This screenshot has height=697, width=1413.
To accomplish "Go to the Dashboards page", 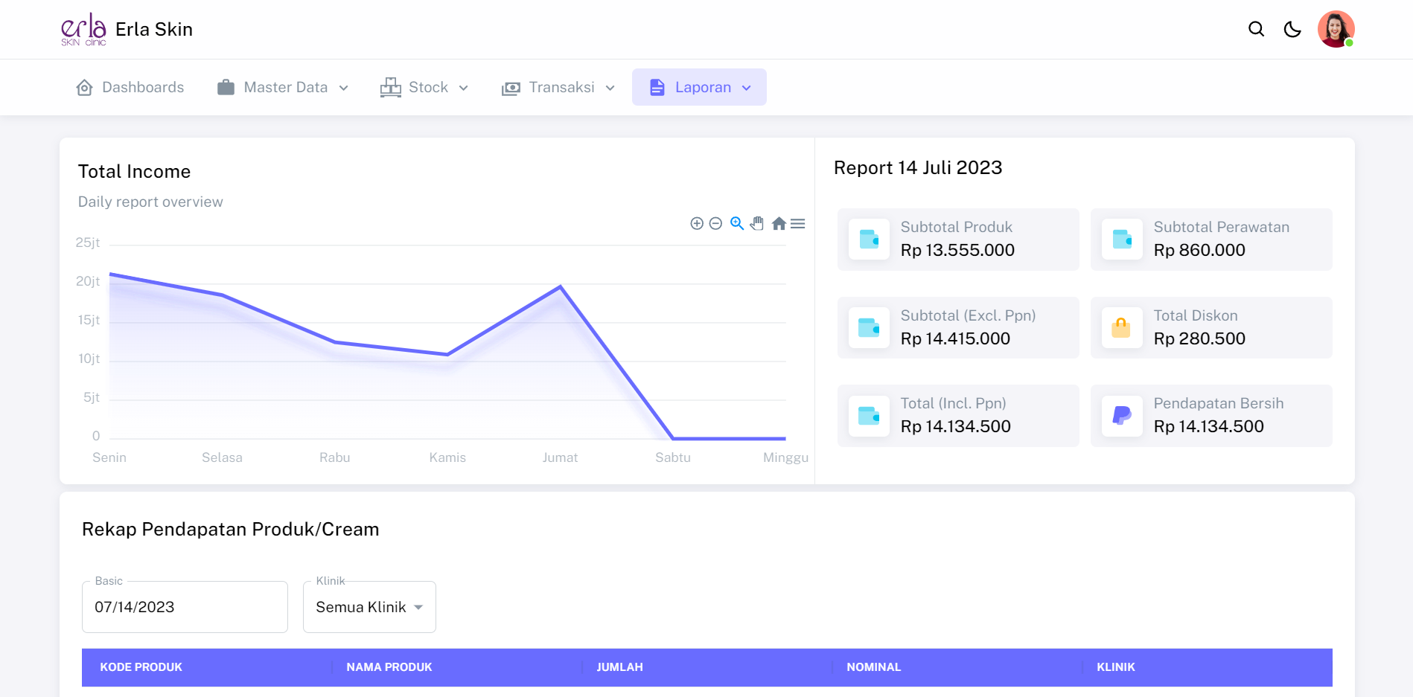I will [x=130, y=87].
